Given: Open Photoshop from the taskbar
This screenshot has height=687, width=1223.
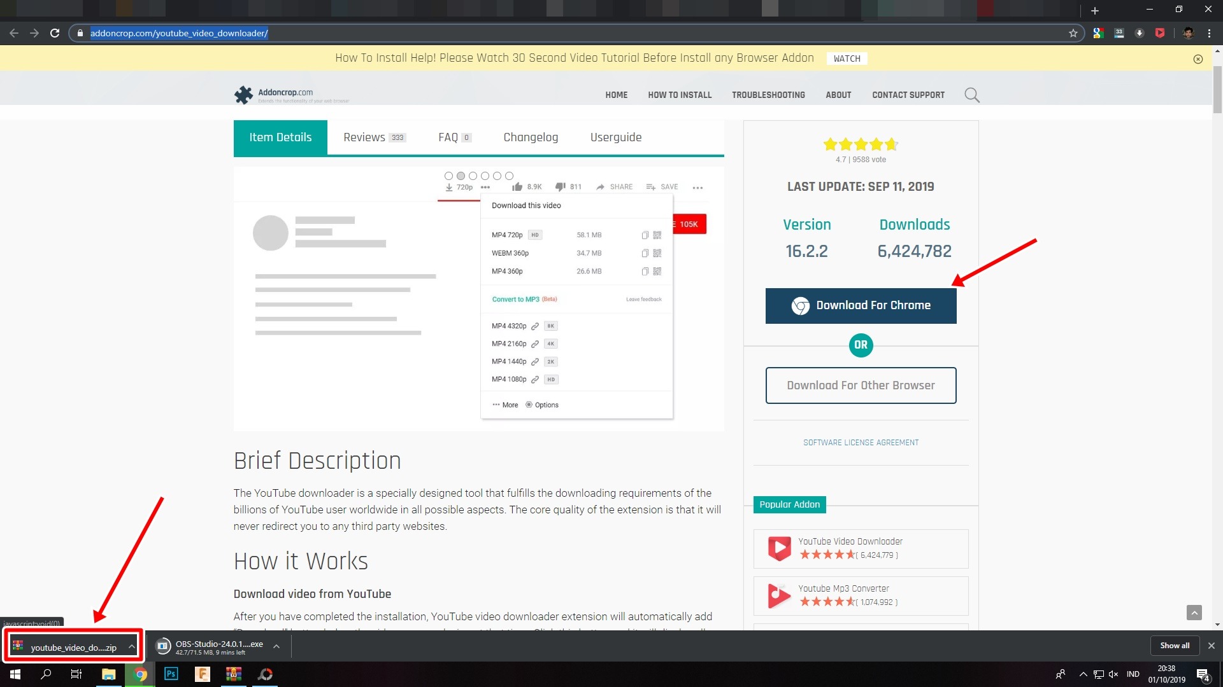Looking at the screenshot, I should click(171, 674).
